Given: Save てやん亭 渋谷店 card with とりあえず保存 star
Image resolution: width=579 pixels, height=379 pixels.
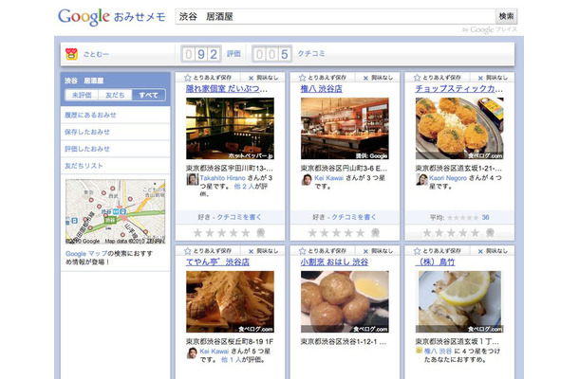Looking at the screenshot, I should (208, 251).
